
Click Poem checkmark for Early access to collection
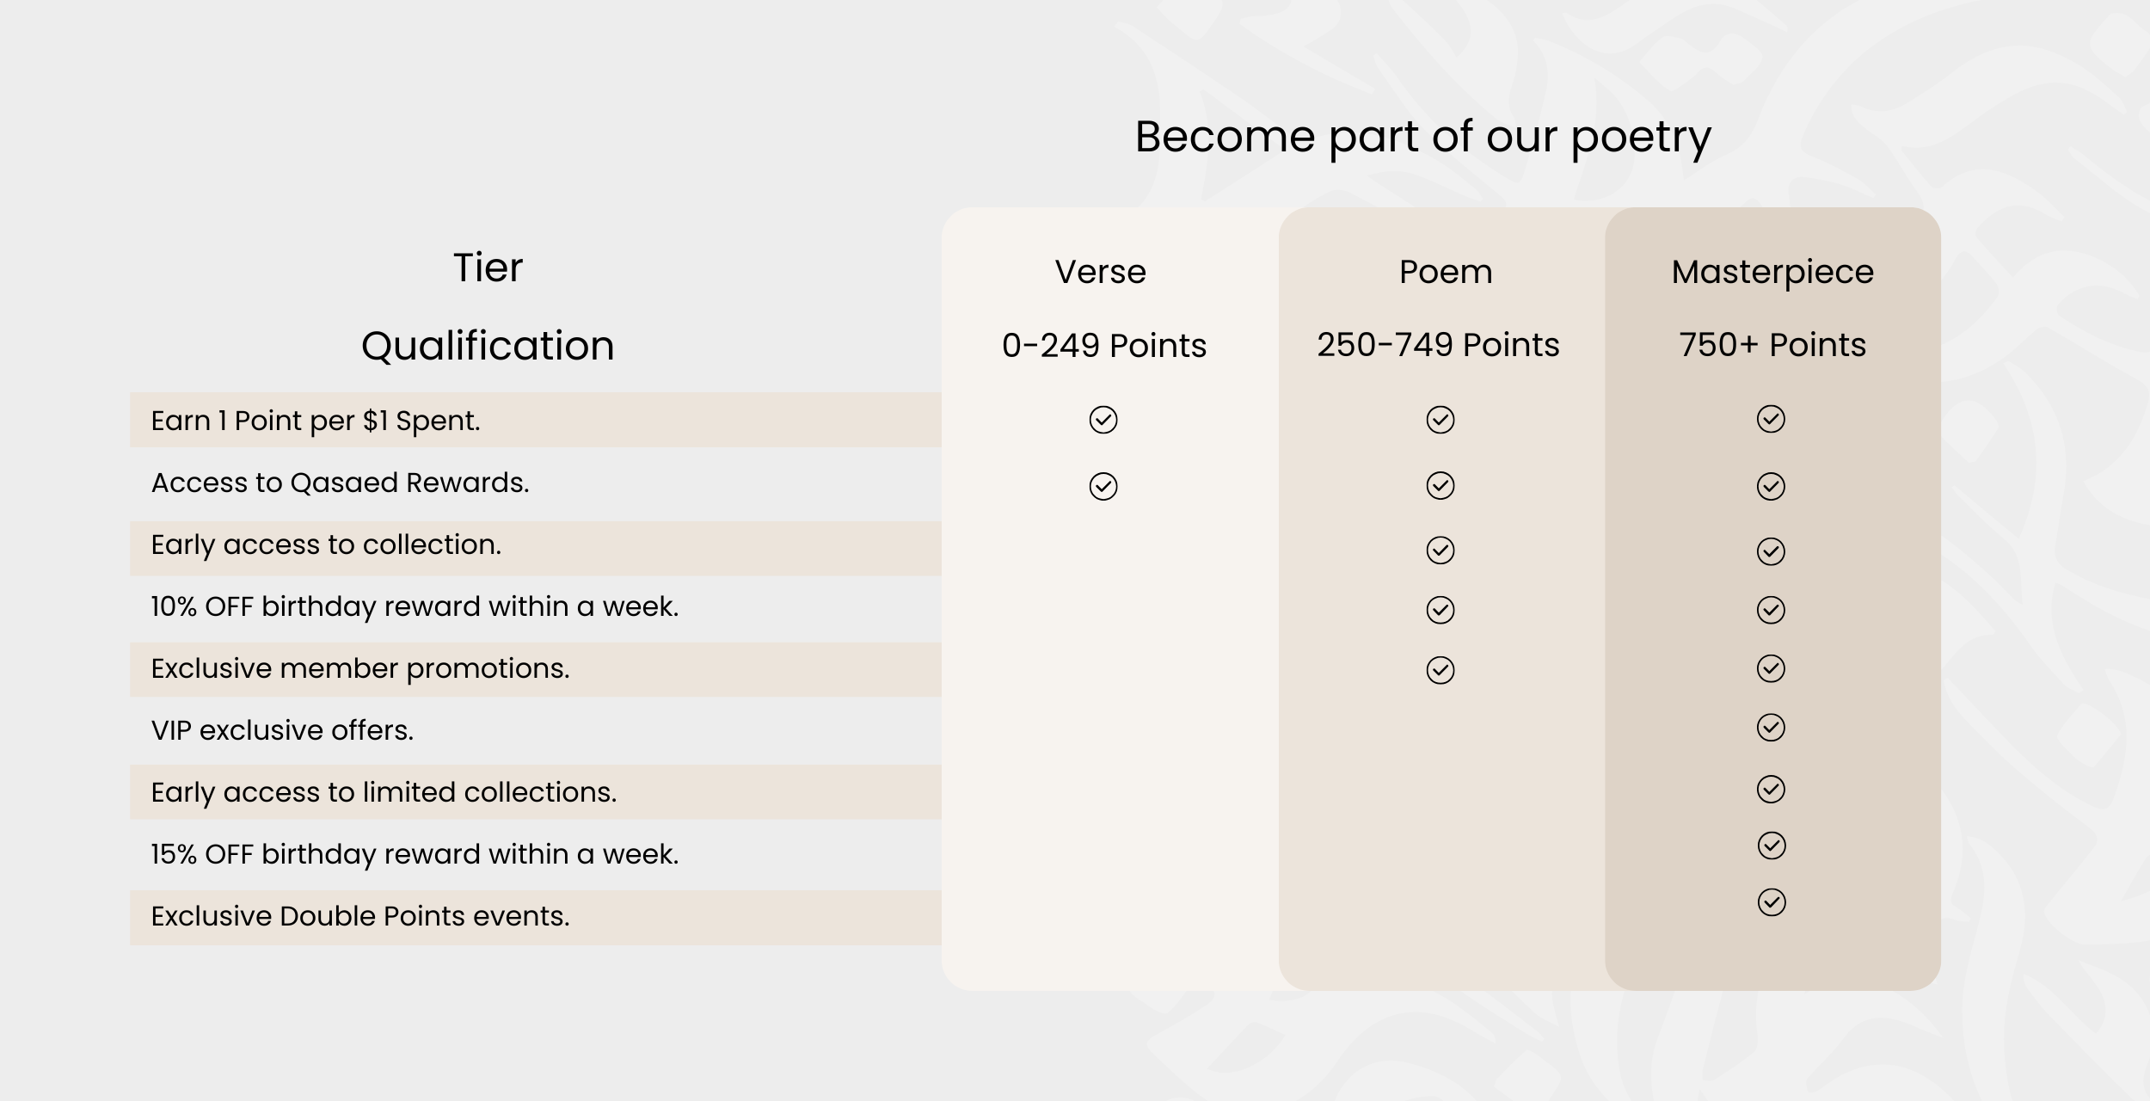pos(1440,550)
